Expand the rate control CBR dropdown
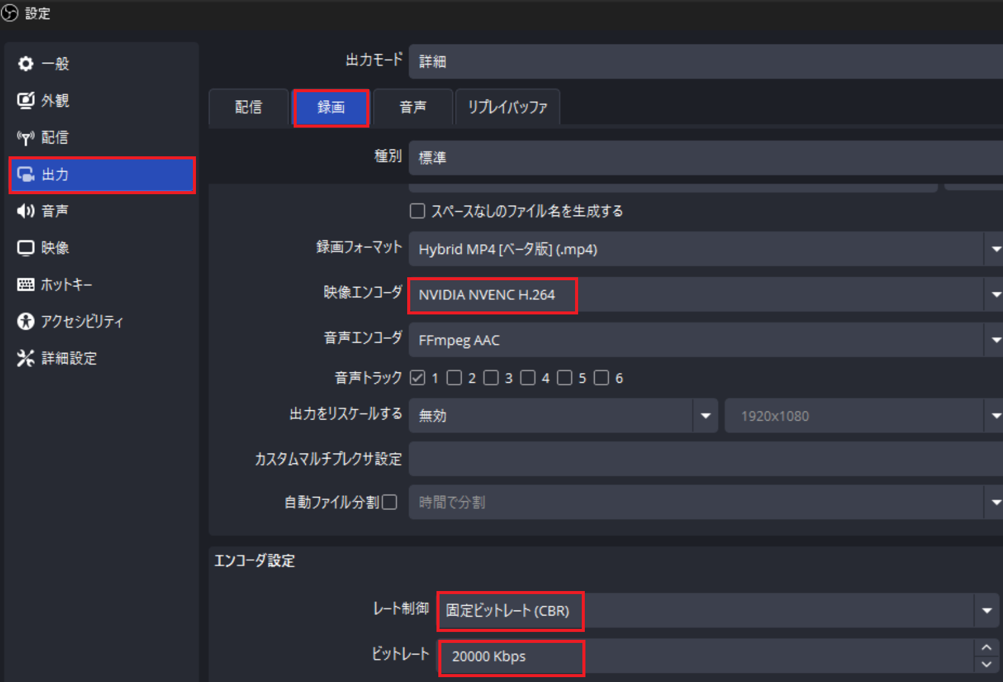Viewport: 1003px width, 682px height. click(x=987, y=611)
